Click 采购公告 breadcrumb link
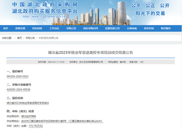Image resolution: width=182 pixels, height=129 pixels. pos(30,38)
